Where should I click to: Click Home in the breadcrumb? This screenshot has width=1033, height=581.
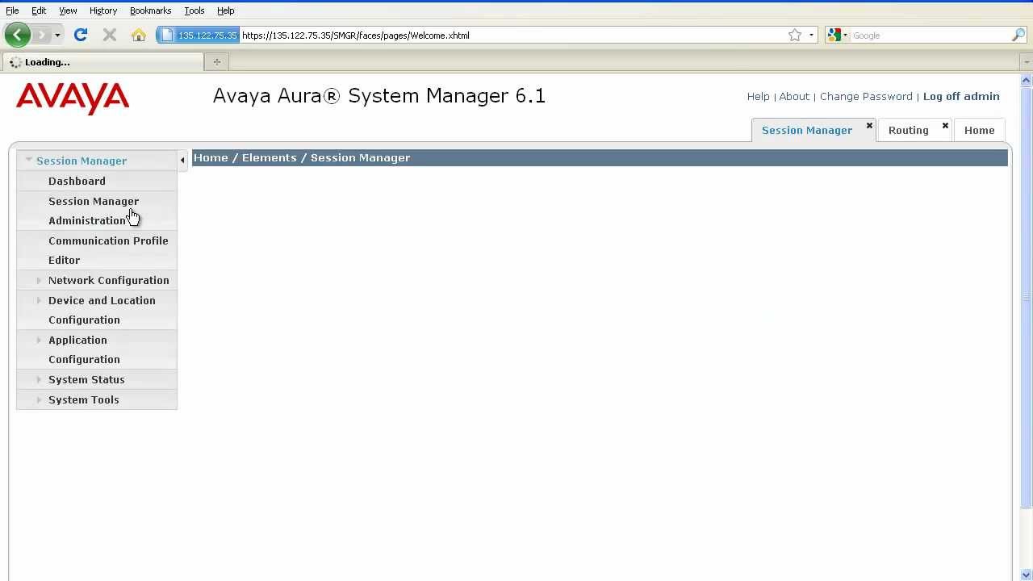tap(211, 157)
